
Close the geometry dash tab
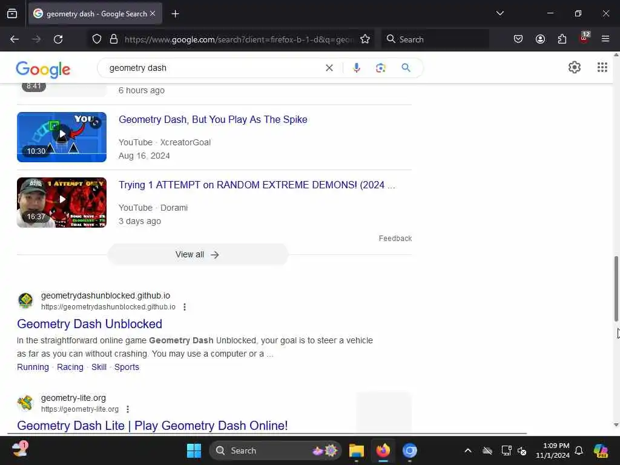point(153,14)
